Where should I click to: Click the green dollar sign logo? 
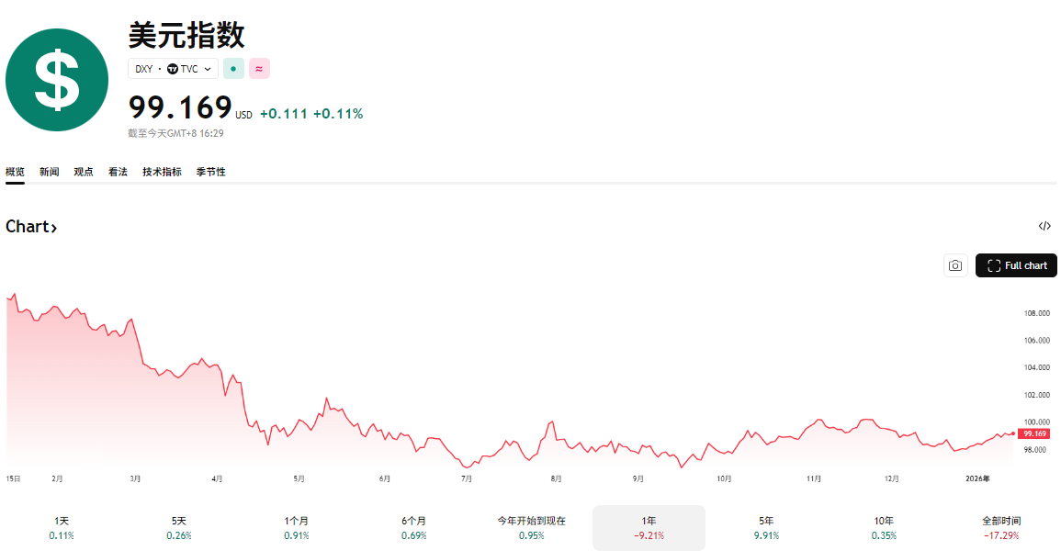pos(57,80)
